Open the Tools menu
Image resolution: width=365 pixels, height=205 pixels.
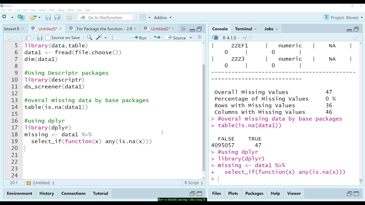click(x=80, y=10)
